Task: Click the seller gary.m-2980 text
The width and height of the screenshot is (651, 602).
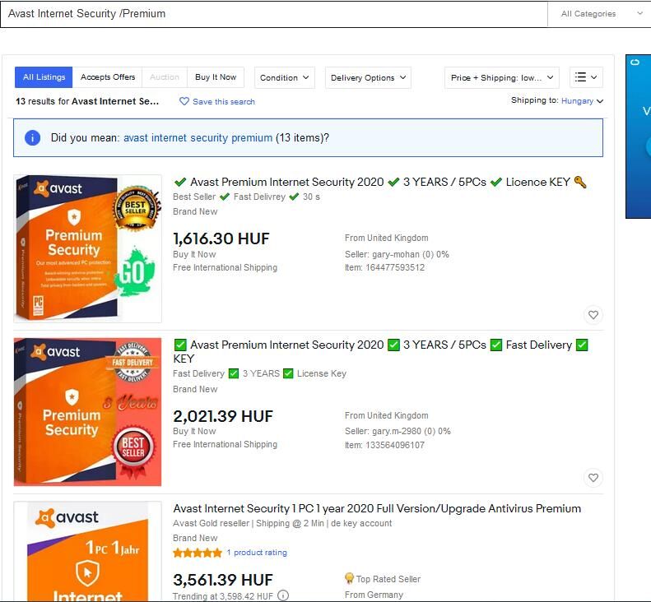Action: tap(396, 432)
